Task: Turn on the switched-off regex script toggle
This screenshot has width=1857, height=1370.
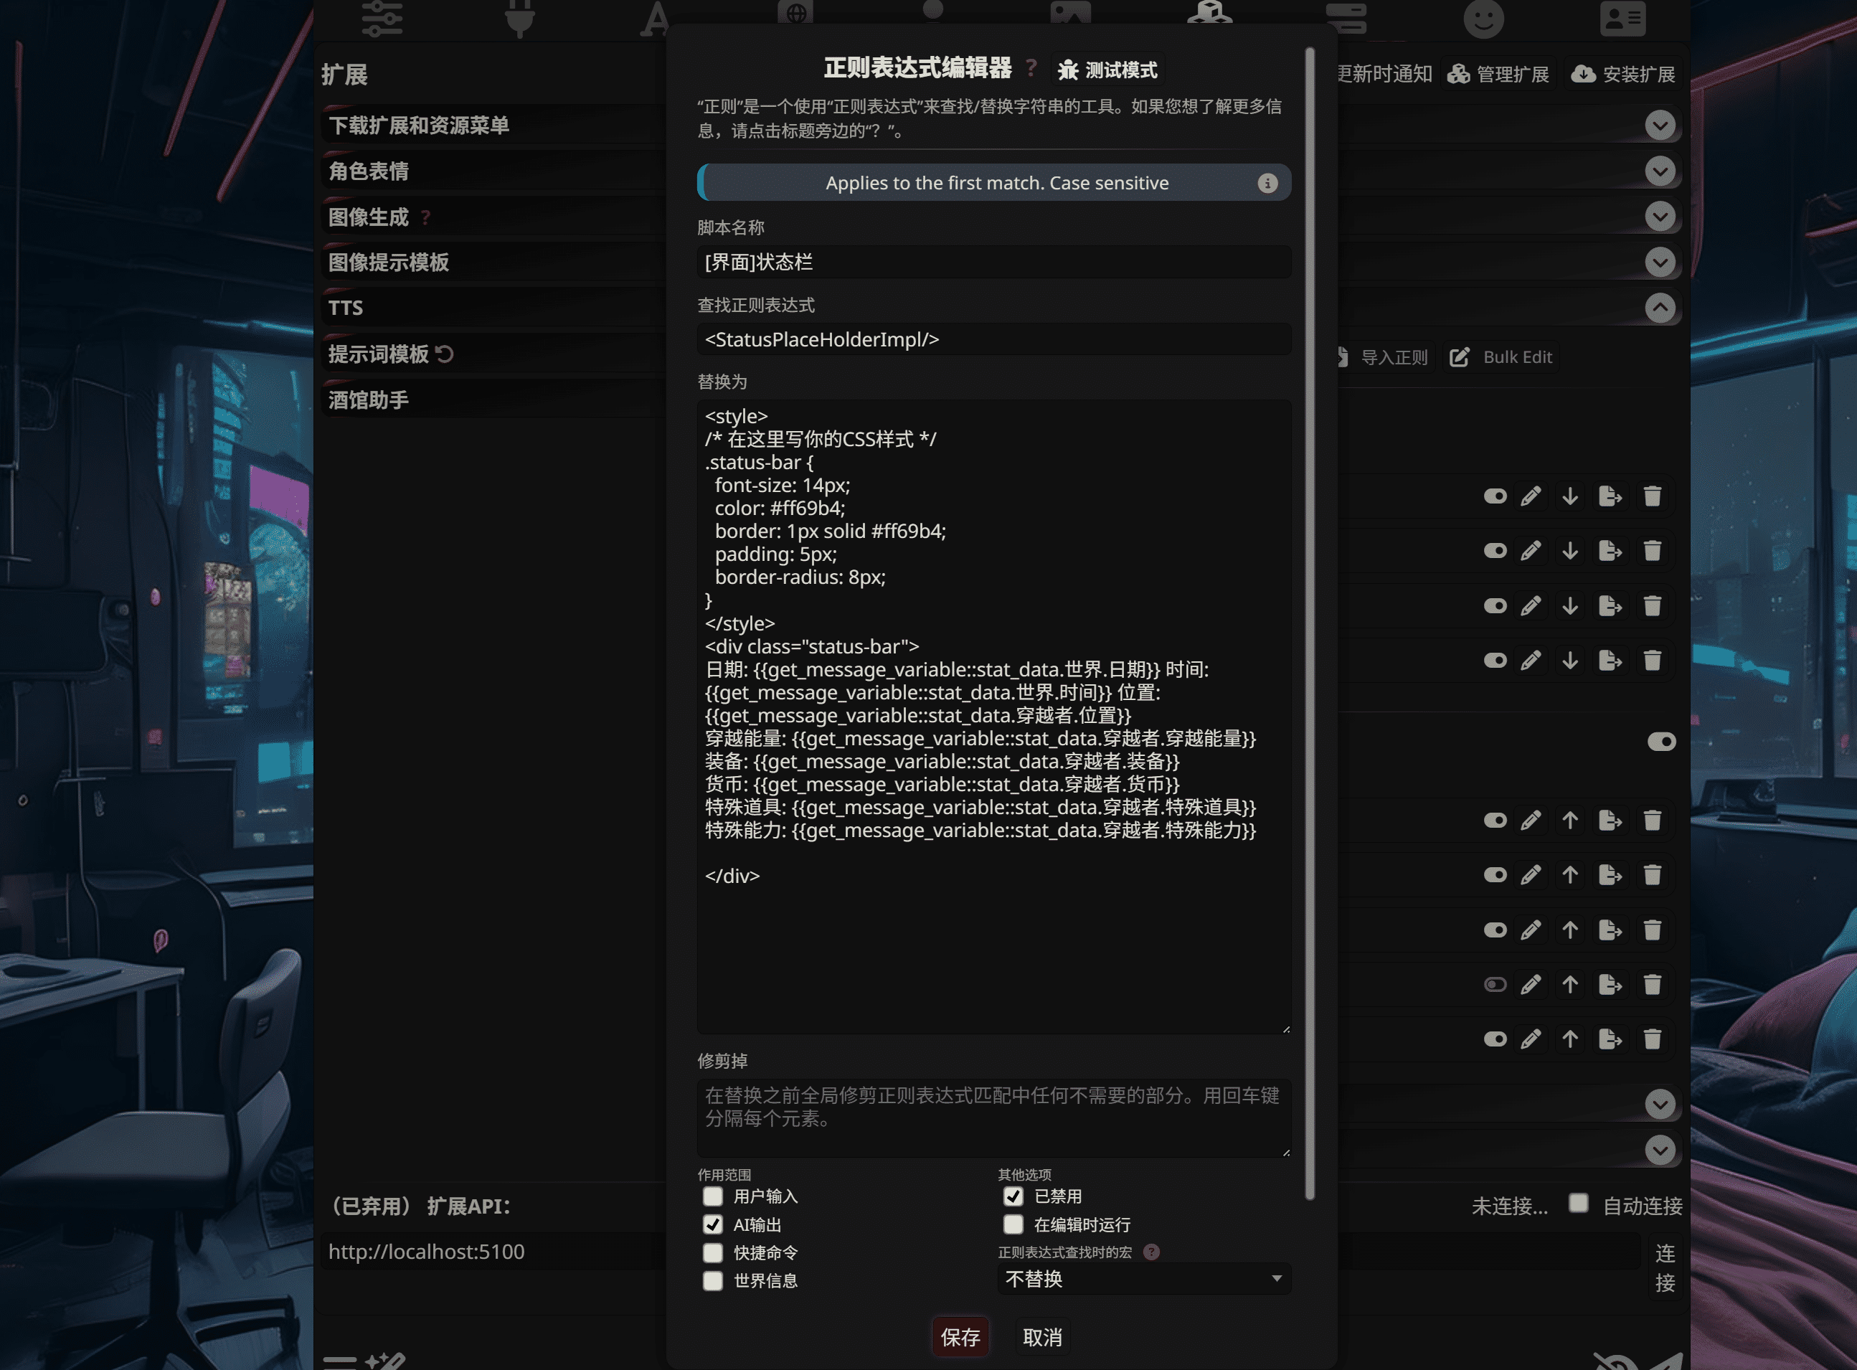Action: click(x=1495, y=984)
